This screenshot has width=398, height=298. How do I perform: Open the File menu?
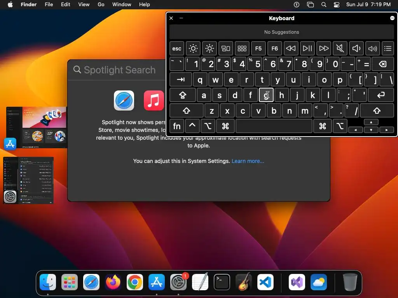click(49, 5)
